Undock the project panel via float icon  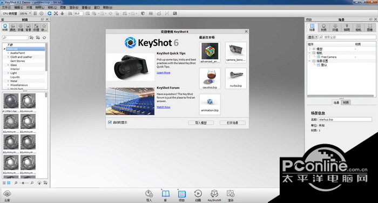371,19
